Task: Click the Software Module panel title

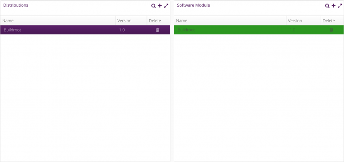Action: click(x=193, y=5)
